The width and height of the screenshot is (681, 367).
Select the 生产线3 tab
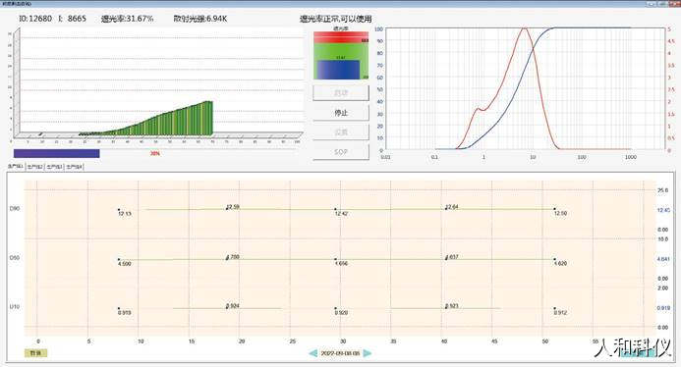point(54,167)
